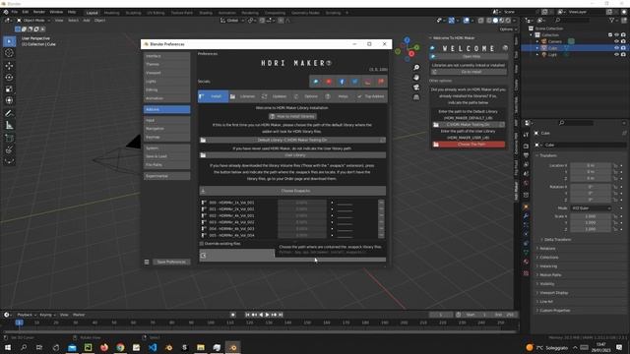The width and height of the screenshot is (630, 354).
Task: Open Chrome from the taskbar
Action: tap(120, 347)
